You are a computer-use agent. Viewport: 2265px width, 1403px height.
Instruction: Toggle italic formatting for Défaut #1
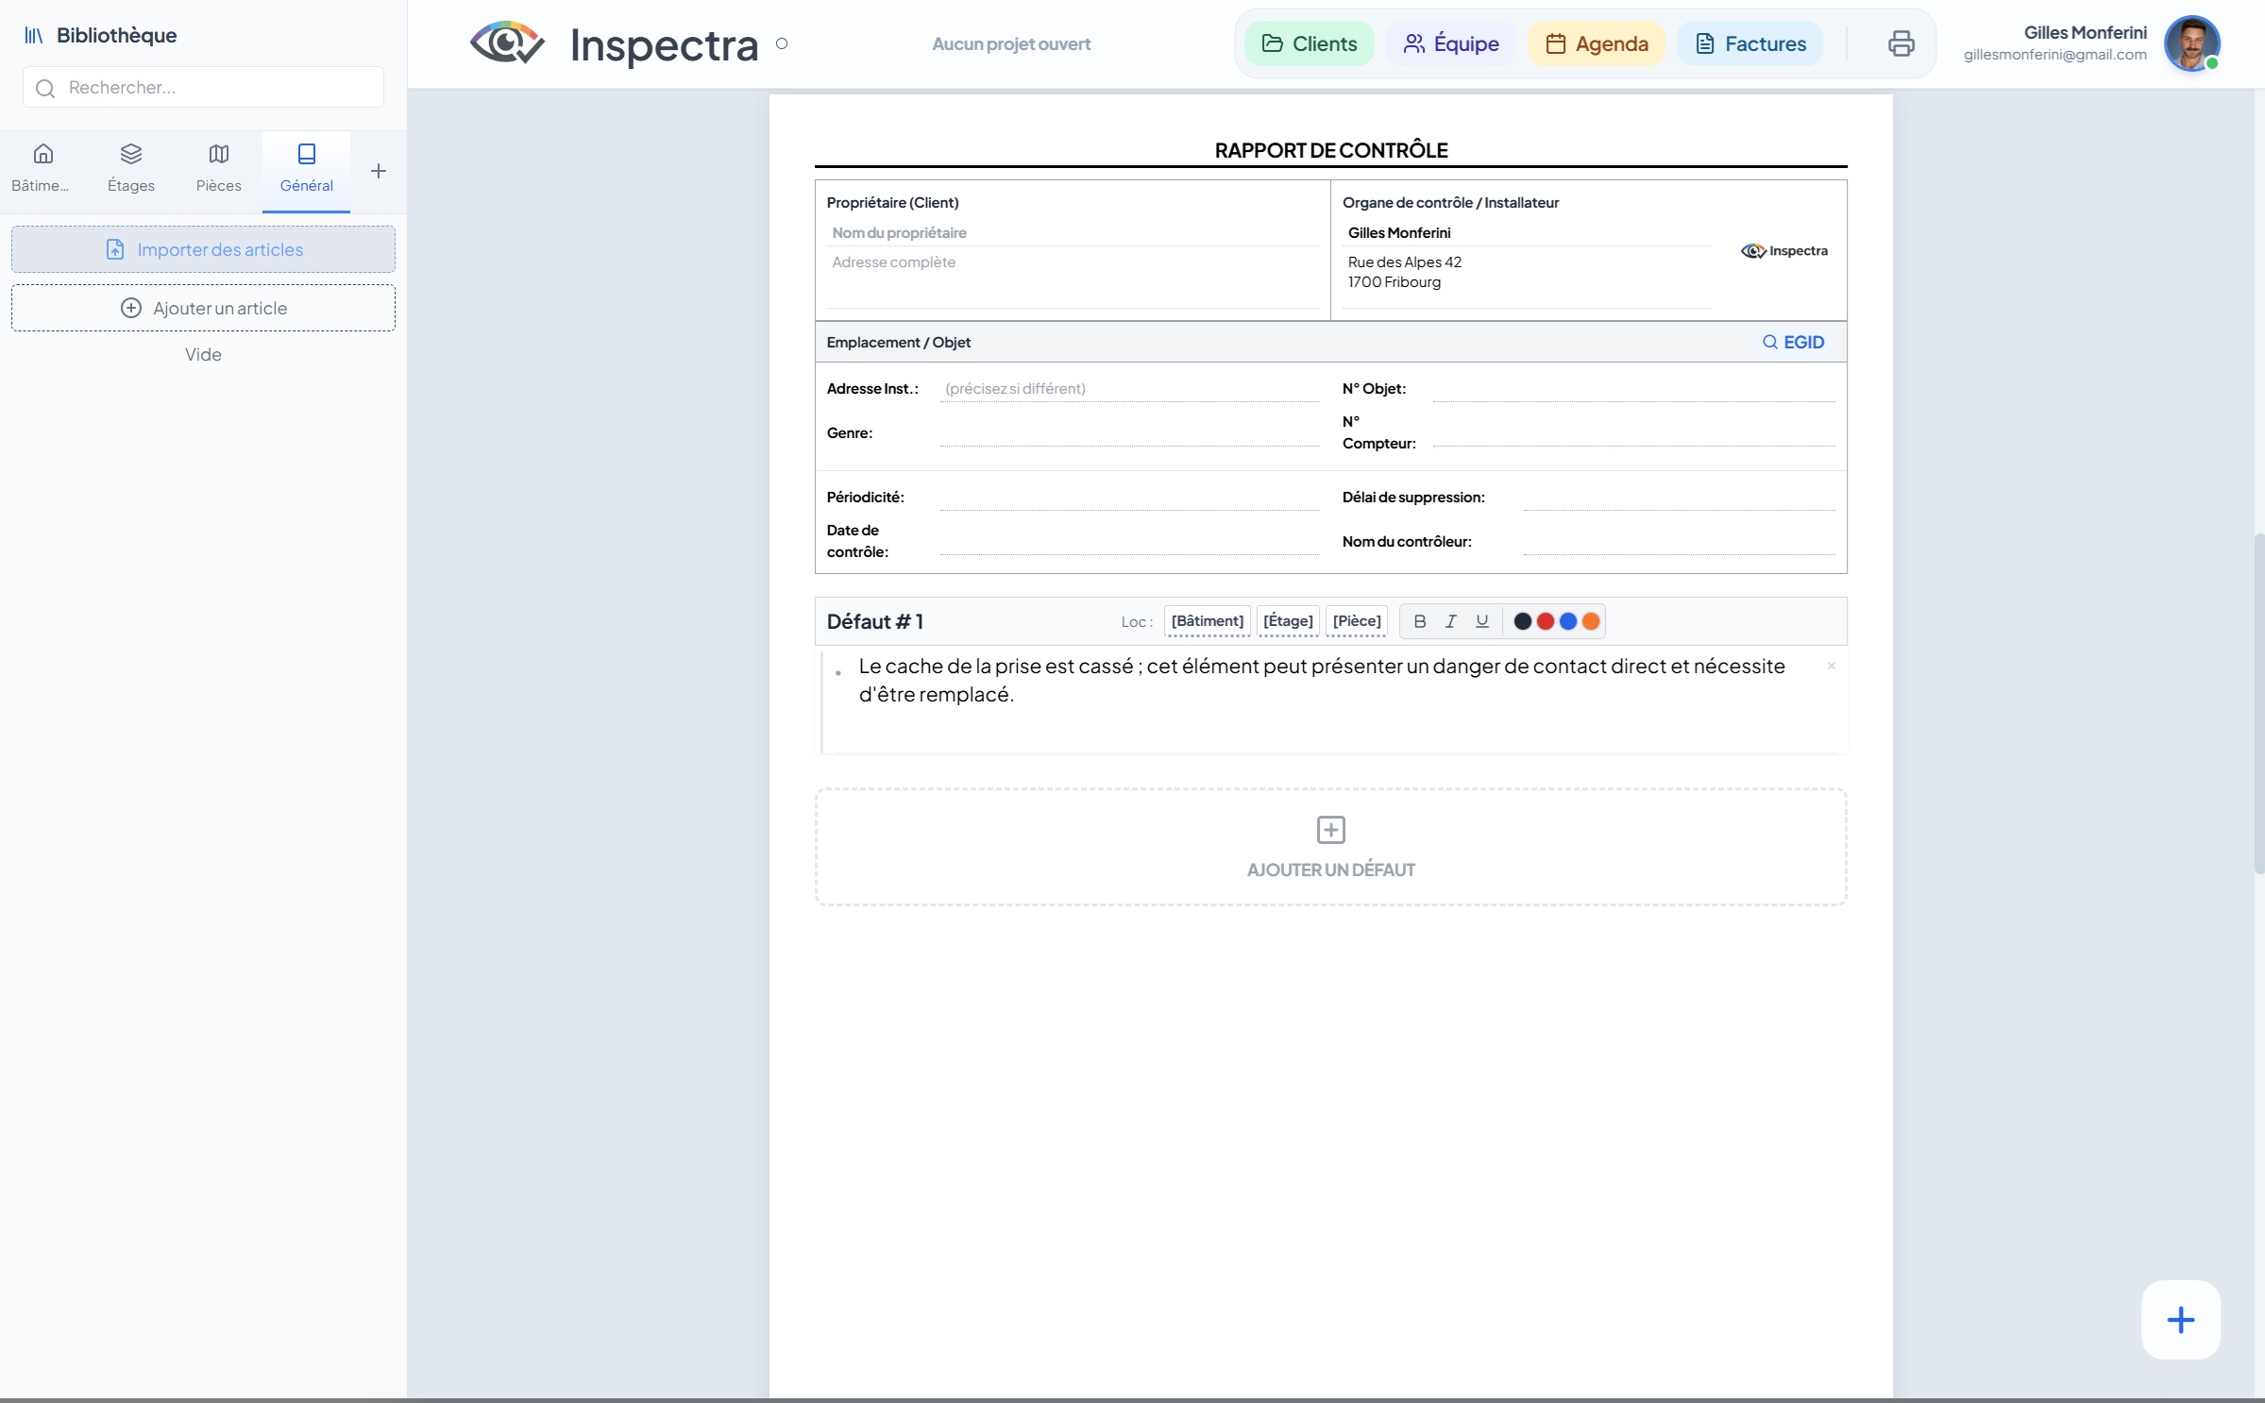(1450, 621)
